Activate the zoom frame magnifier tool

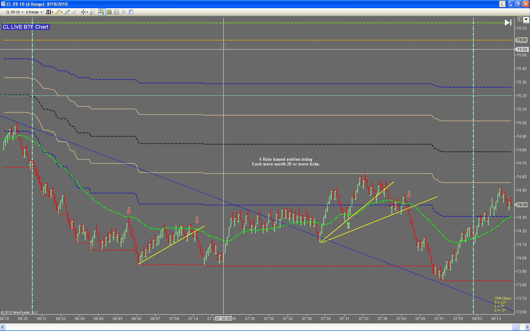pyautogui.click(x=92, y=12)
